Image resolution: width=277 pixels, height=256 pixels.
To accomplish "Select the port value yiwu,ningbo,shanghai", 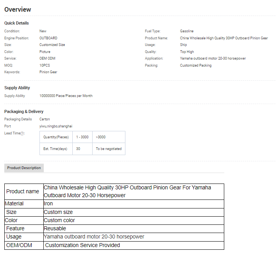I will click(55, 126).
